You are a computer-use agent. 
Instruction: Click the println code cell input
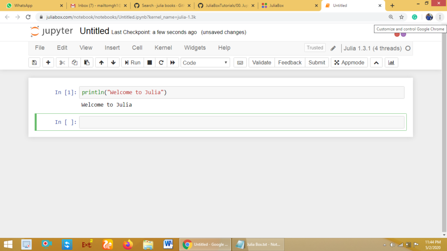[242, 92]
